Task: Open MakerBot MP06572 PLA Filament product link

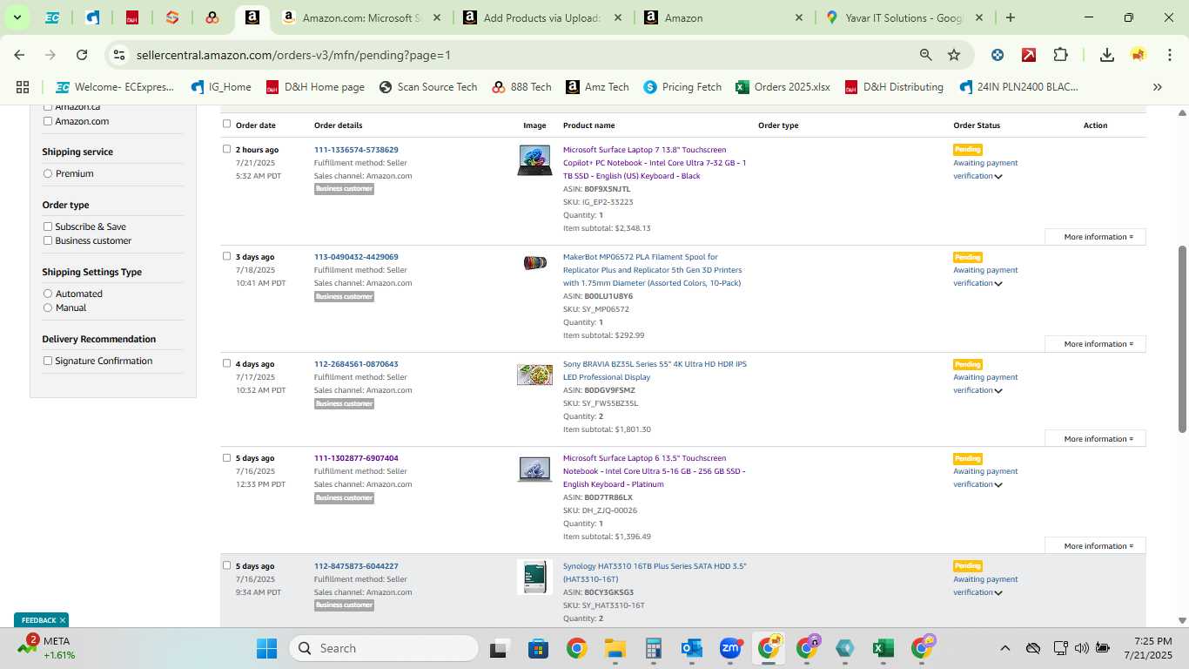Action: tap(653, 270)
